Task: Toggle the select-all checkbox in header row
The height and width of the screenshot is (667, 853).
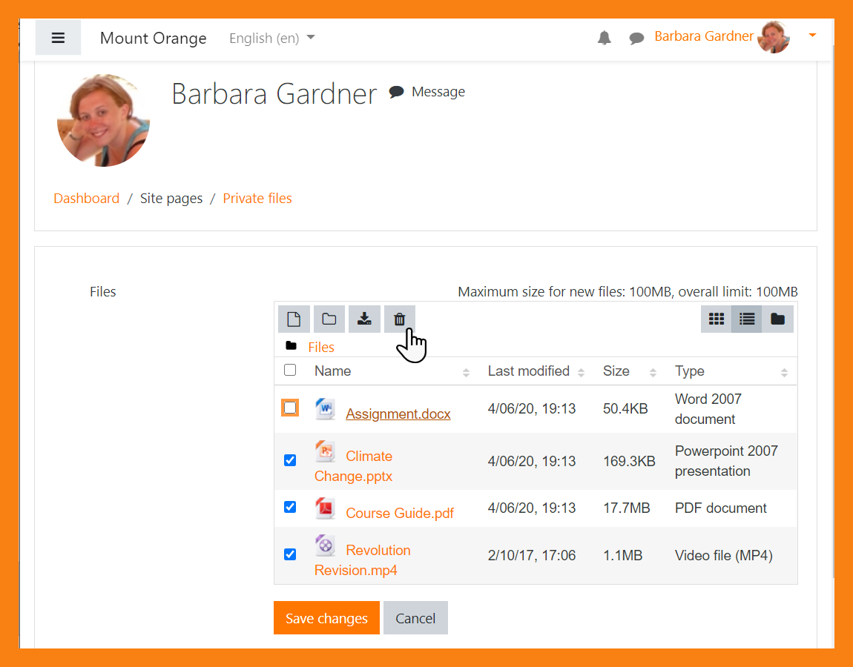Action: point(290,371)
